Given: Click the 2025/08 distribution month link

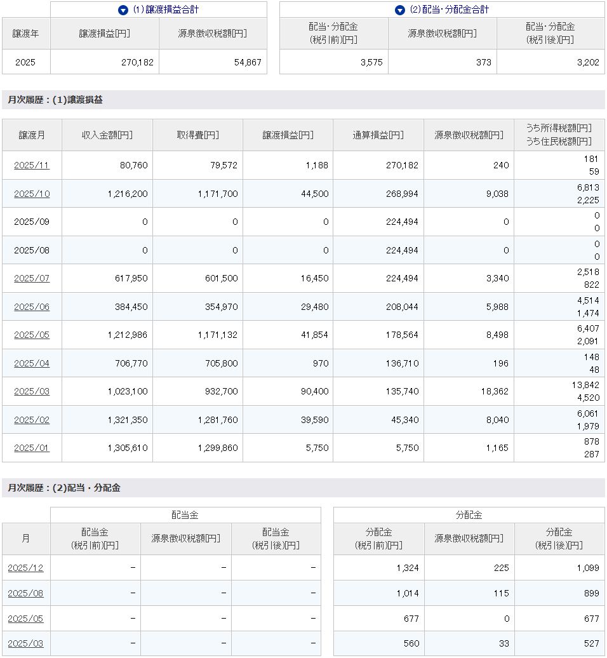Looking at the screenshot, I should pos(25,593).
